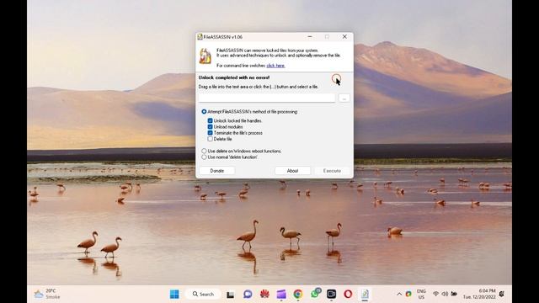The height and width of the screenshot is (303, 539).
Task: Uncheck Unload modules option
Action: (x=210, y=127)
